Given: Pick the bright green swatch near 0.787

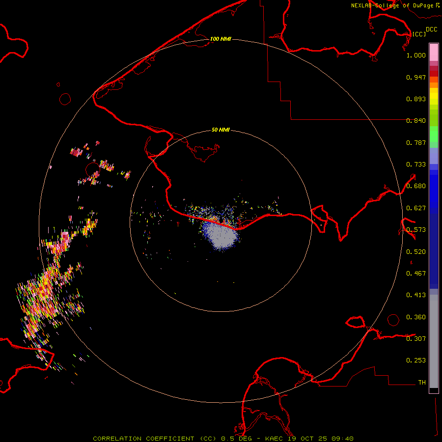Looking at the screenshot, I should pyautogui.click(x=434, y=136).
